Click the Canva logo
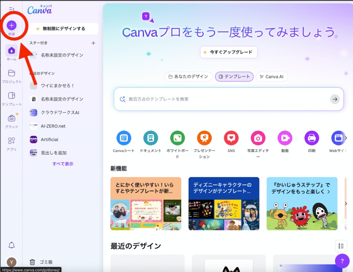The image size is (353, 272). pos(40,10)
